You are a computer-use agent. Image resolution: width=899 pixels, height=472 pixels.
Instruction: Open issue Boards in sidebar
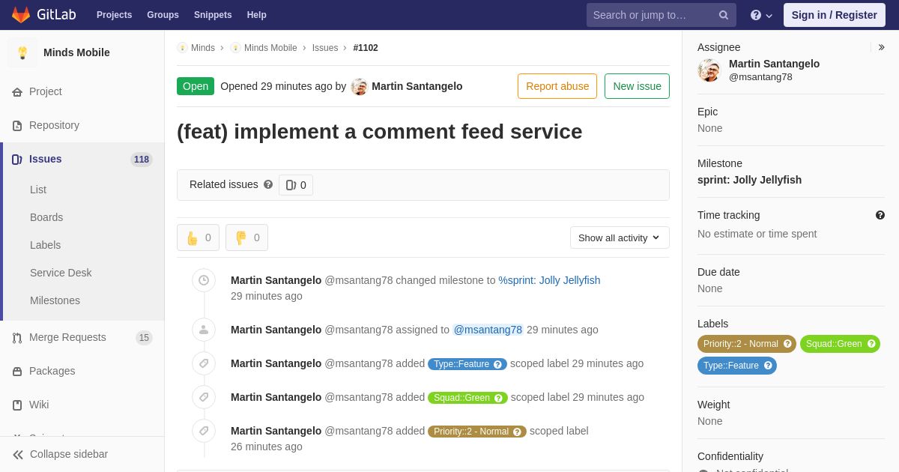46,217
